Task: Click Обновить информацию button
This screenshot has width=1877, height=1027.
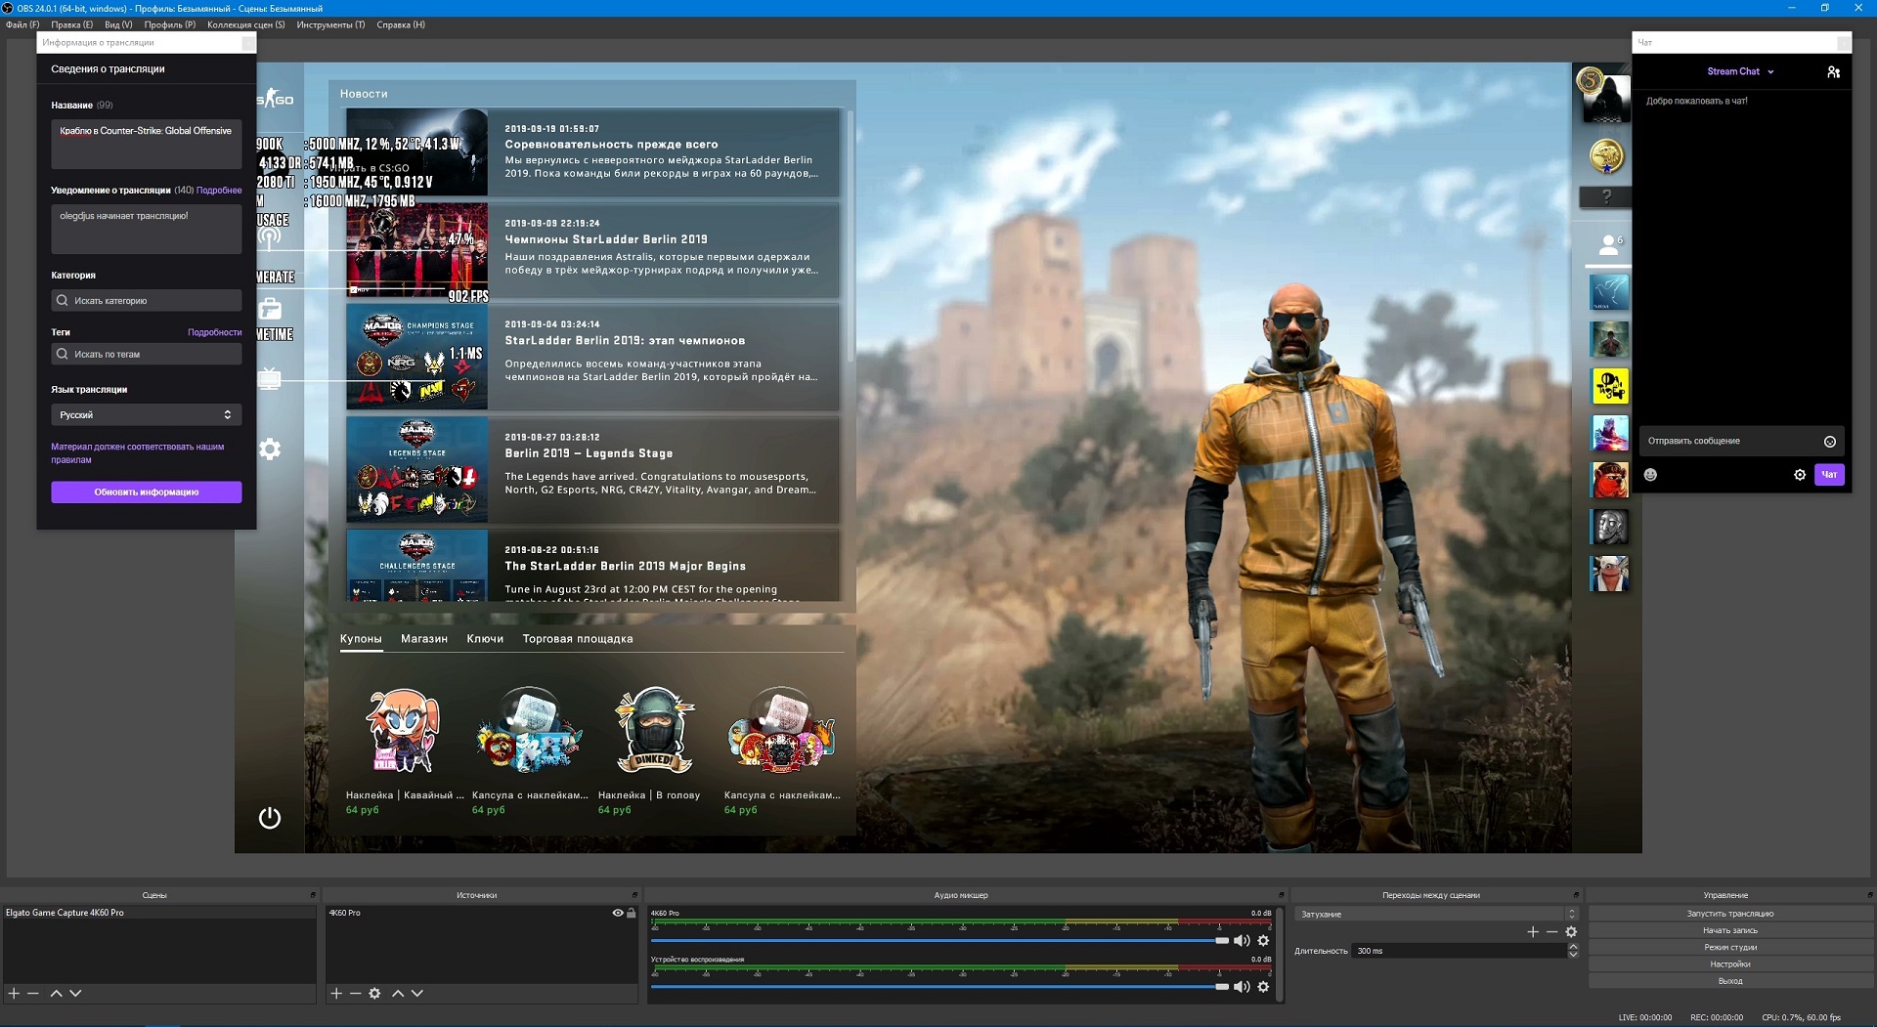Action: point(147,492)
